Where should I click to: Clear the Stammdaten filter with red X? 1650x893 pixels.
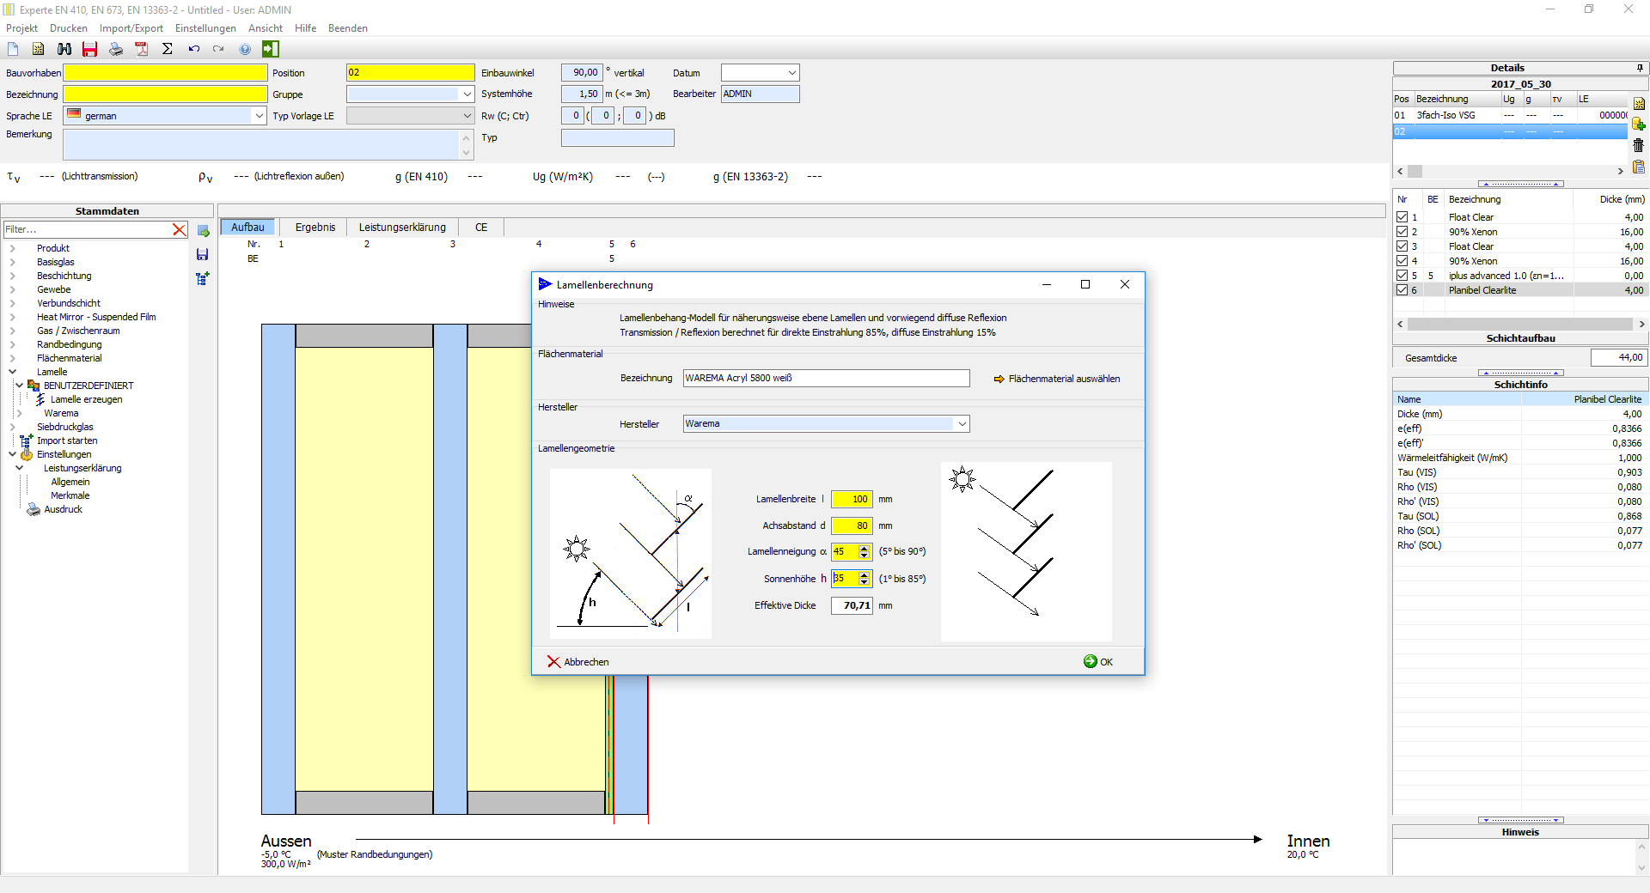click(180, 229)
